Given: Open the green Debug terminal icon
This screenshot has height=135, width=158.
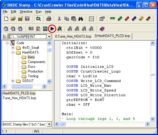Looking at the screenshot, I should coord(59,29).
